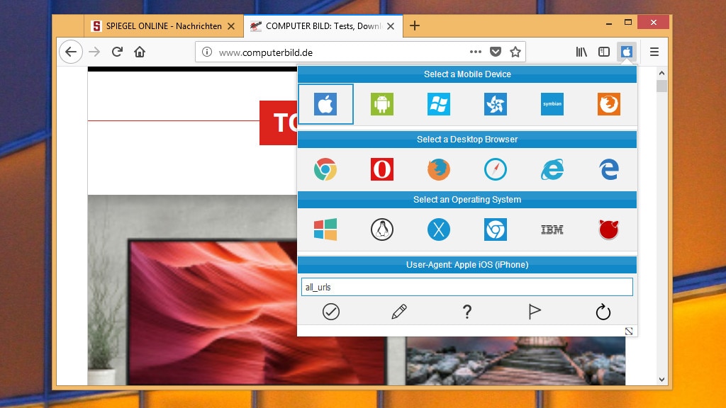Open help via the question mark
The height and width of the screenshot is (408, 726).
467,311
